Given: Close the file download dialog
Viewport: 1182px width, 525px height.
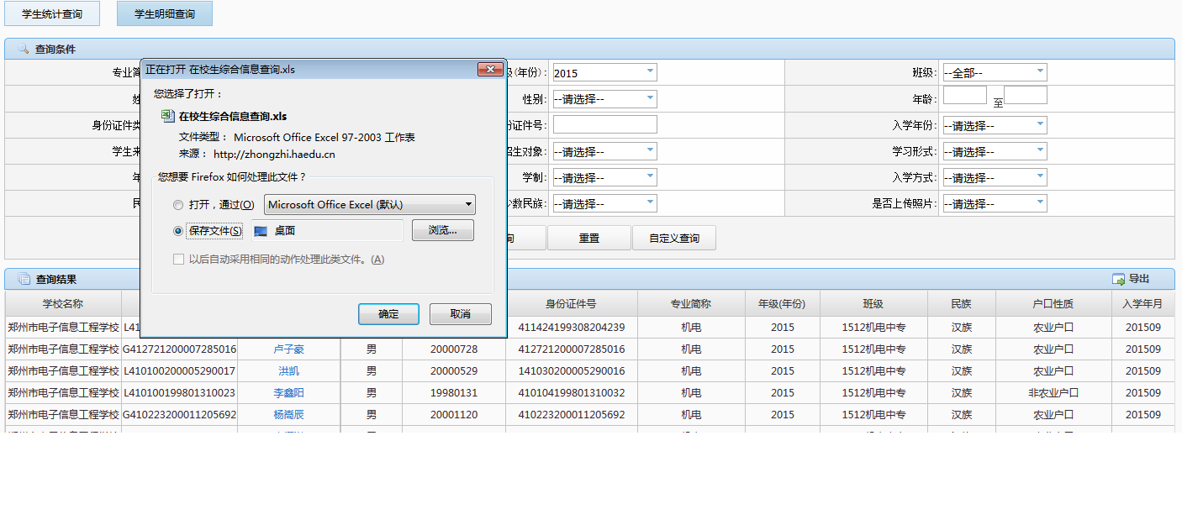Looking at the screenshot, I should click(x=489, y=70).
